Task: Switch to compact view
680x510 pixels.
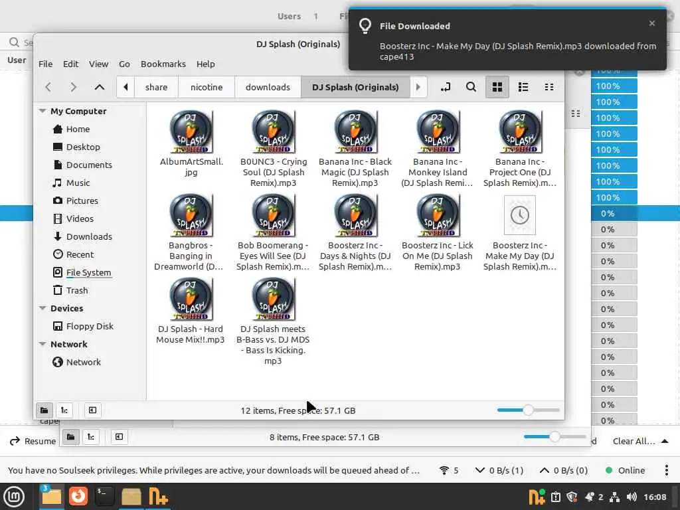Action: (549, 87)
